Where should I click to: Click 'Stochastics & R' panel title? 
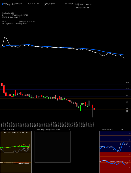point(107,129)
